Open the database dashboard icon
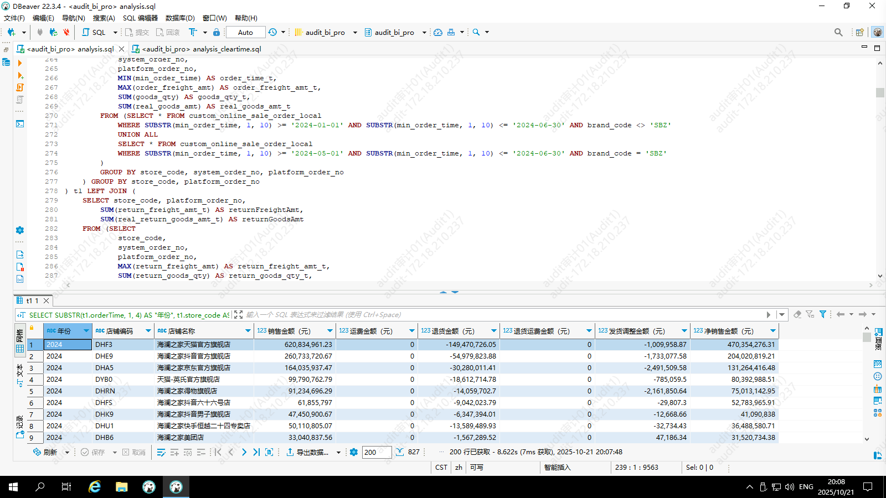The width and height of the screenshot is (886, 498). tap(438, 32)
